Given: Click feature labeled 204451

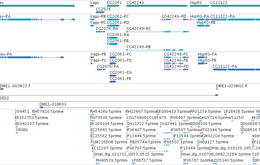Looking at the screenshot, I should [x=22, y=112].
